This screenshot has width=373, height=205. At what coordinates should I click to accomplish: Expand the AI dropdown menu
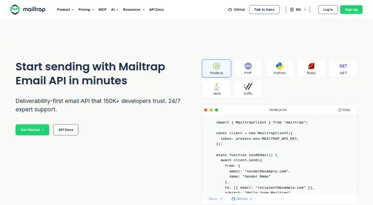tap(115, 9)
